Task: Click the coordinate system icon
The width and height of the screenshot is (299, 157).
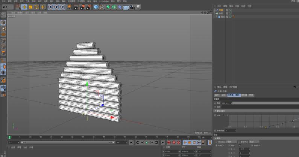Action: [69, 7]
